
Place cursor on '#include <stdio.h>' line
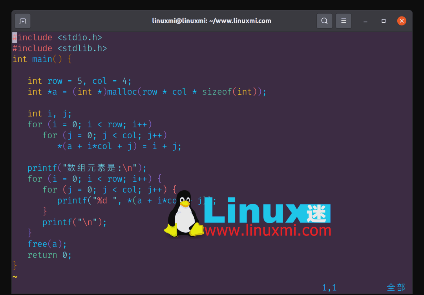(57, 37)
